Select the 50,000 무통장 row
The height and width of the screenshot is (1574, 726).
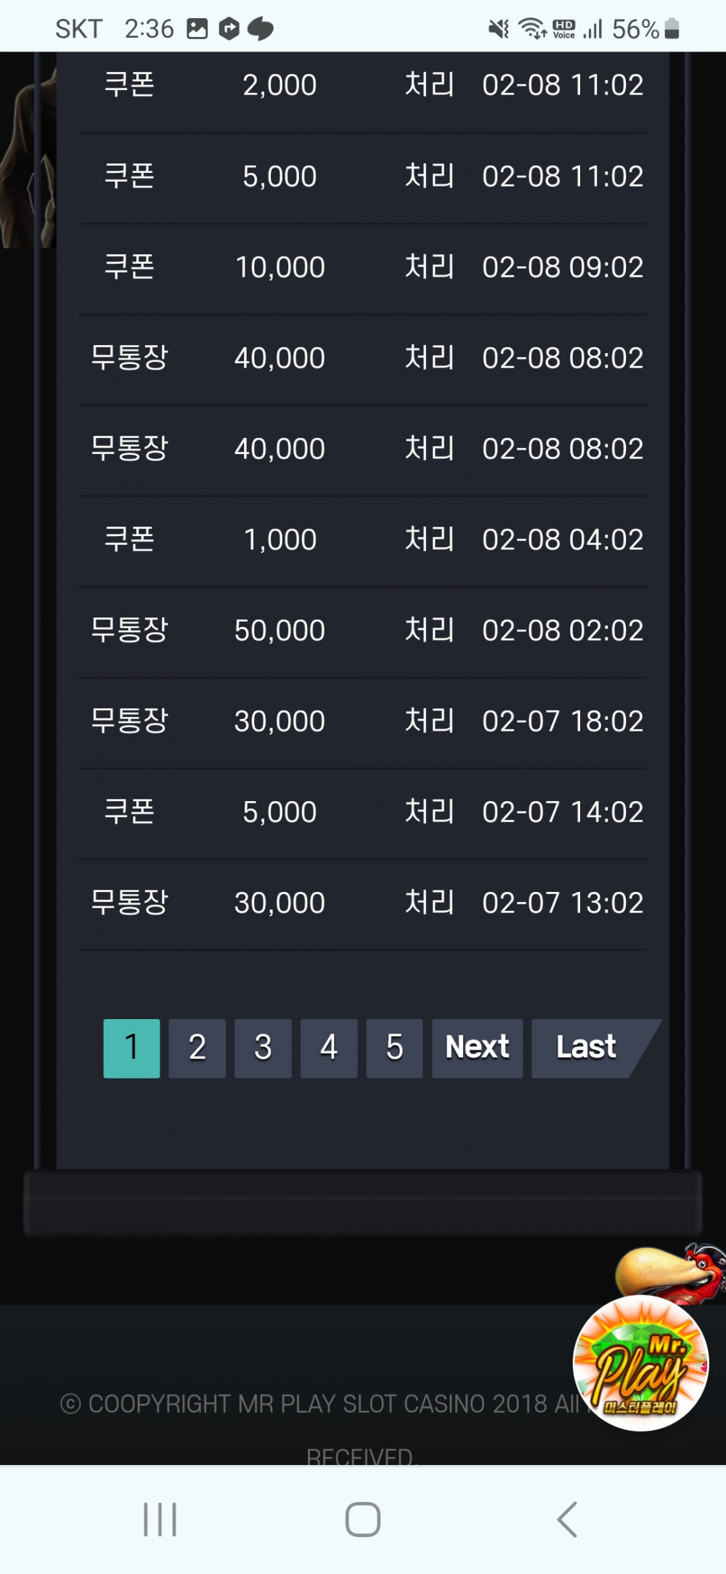tap(363, 630)
